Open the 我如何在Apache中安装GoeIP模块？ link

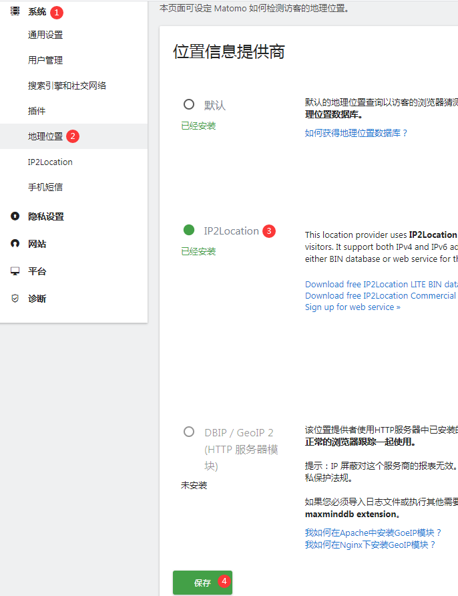click(x=373, y=533)
